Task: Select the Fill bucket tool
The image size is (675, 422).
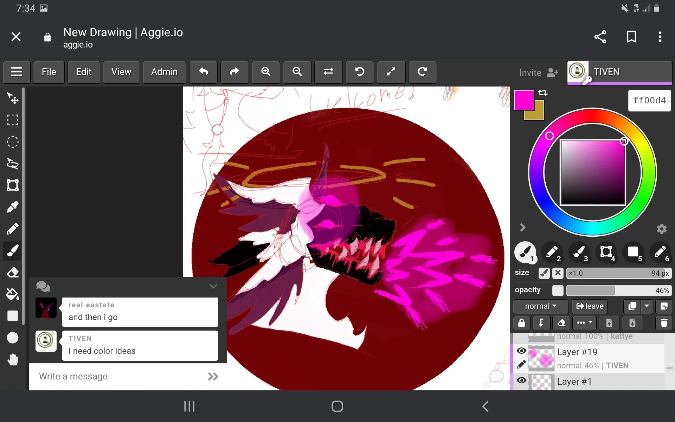Action: (13, 294)
